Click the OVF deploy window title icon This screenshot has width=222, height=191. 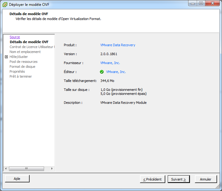click(5, 5)
